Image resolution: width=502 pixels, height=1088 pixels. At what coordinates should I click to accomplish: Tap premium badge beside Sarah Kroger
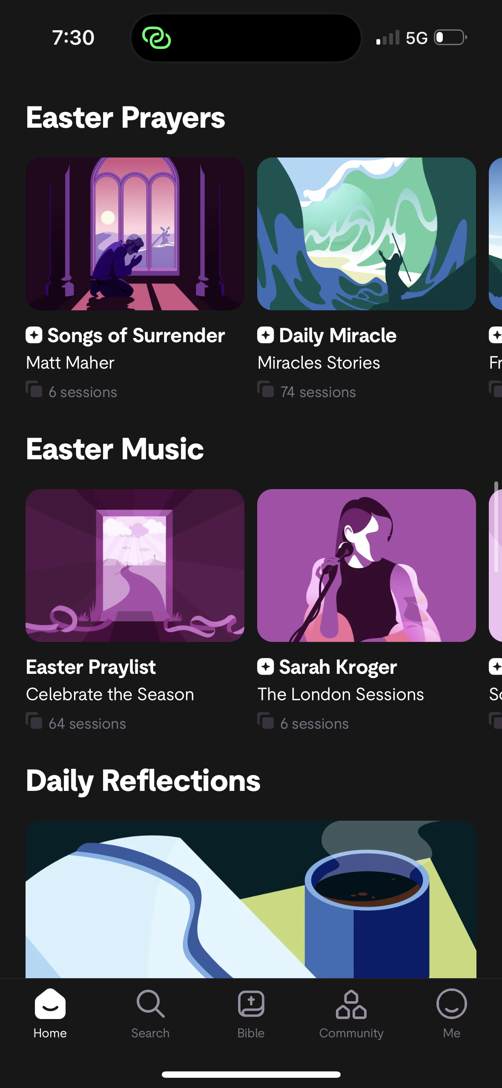click(266, 667)
